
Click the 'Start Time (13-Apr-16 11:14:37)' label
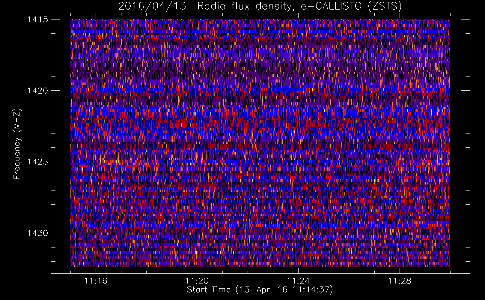(x=260, y=290)
